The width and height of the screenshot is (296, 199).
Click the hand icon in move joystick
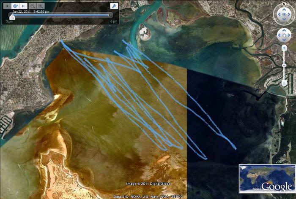pyautogui.click(x=284, y=35)
